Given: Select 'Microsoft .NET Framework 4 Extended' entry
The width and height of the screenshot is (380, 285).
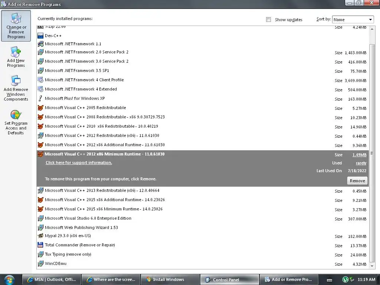Looking at the screenshot, I should pyautogui.click(x=203, y=89).
